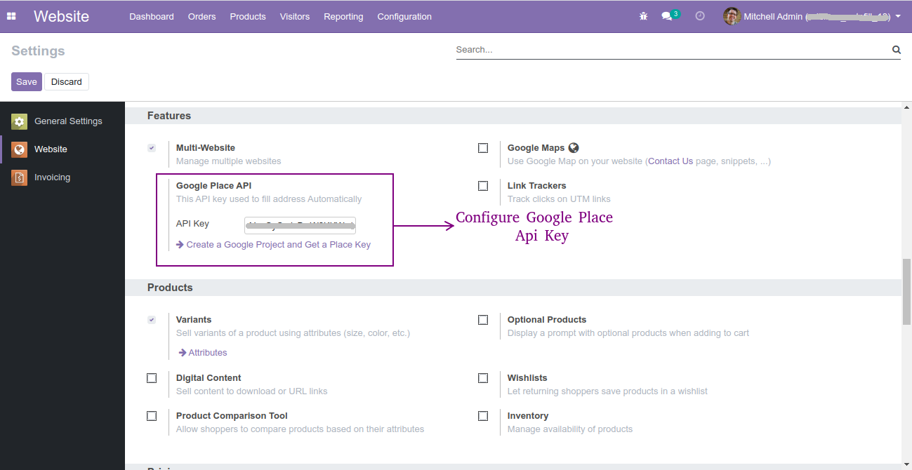Image resolution: width=912 pixels, height=470 pixels.
Task: Open the apps grid menu icon
Action: (11, 16)
